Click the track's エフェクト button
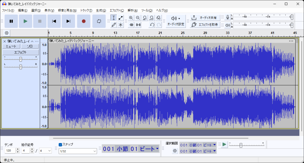Image resolution: width=304 pixels, height=163 pixels. [x=20, y=52]
